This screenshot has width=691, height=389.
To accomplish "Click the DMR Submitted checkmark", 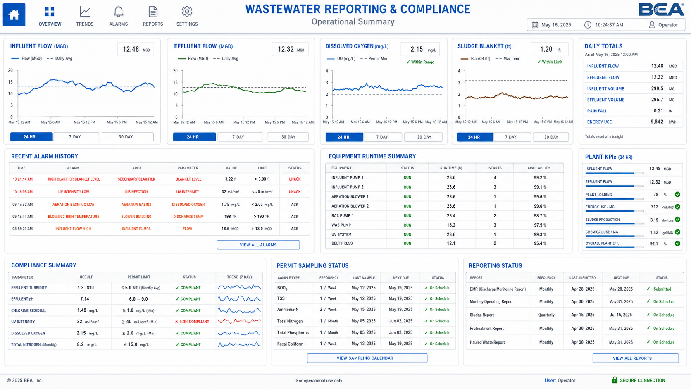I will click(x=648, y=289).
